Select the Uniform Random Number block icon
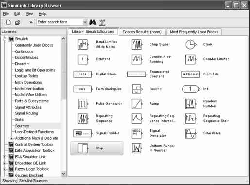250x185 pixels. click(137, 148)
